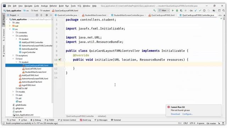Viewport: 227px width, 128px height.
Task: Start debugging with the green bug icon
Action: click(177, 10)
